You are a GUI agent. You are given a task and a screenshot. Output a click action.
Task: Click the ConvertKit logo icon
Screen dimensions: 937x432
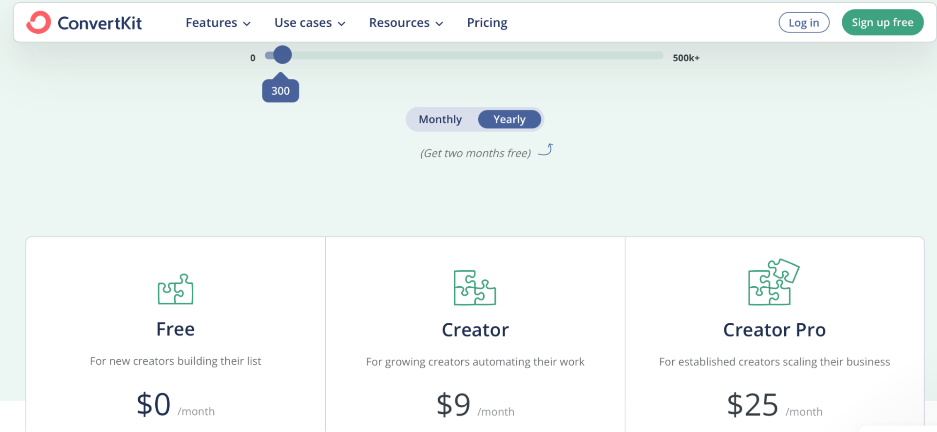38,22
